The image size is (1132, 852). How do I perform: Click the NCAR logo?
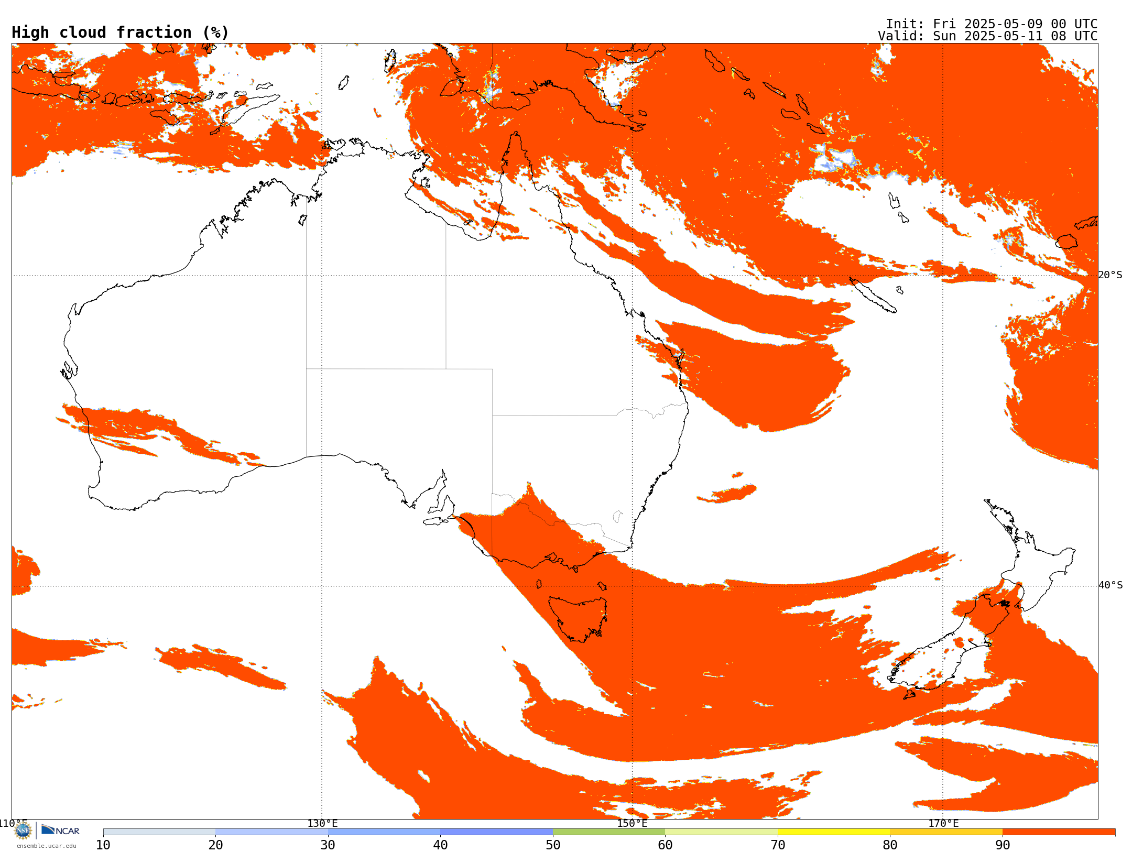click(x=60, y=831)
